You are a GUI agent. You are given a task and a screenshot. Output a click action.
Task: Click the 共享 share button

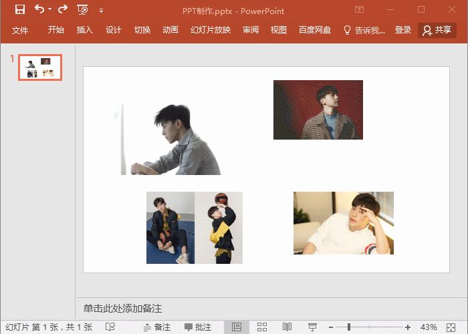click(437, 30)
